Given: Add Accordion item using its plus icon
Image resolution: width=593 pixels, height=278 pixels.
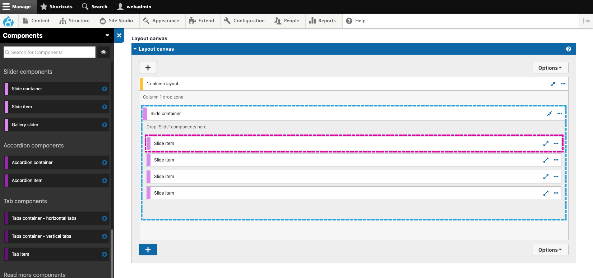Looking at the screenshot, I should click(x=105, y=181).
